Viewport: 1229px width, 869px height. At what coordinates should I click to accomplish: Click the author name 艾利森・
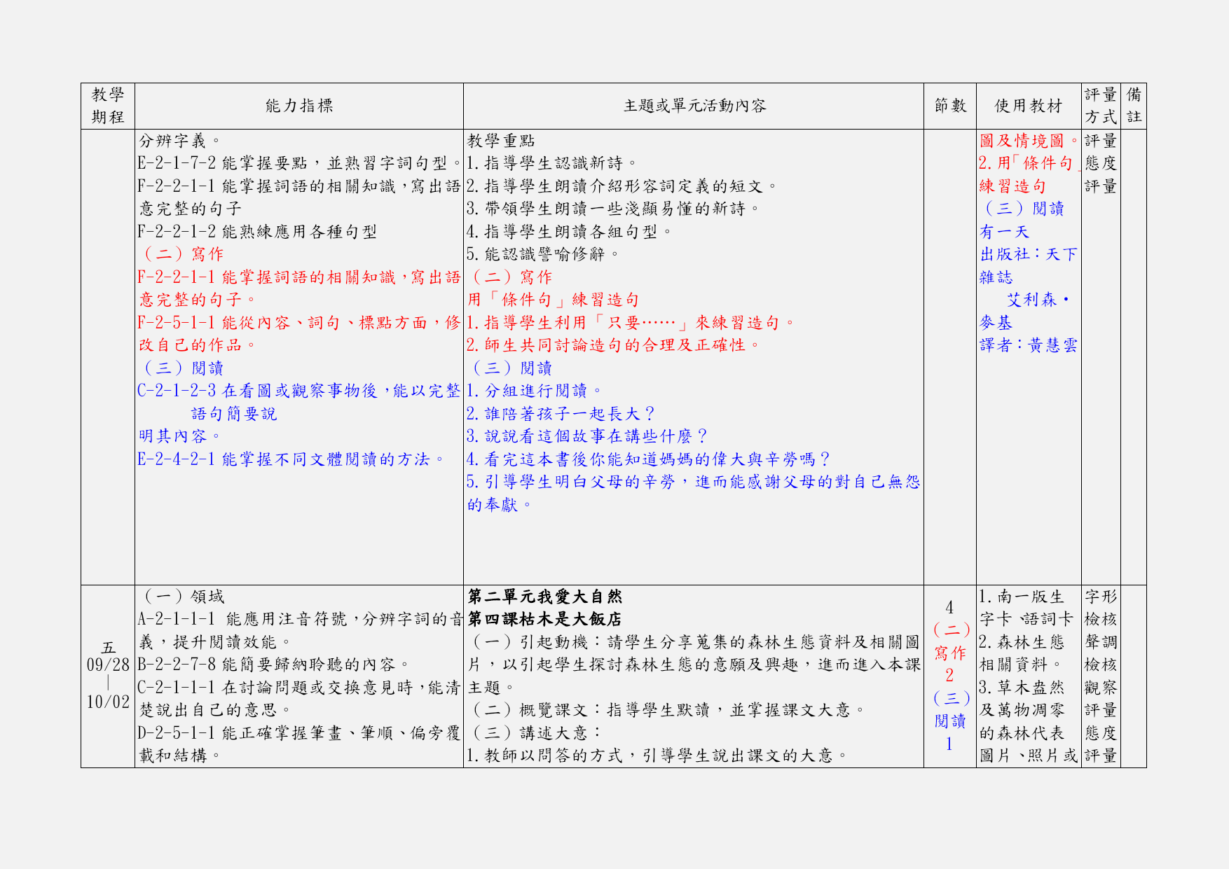[1038, 300]
